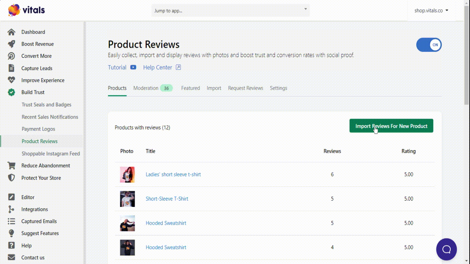Open the chat support bubble
Image resolution: width=470 pixels, height=264 pixels.
pos(446,249)
